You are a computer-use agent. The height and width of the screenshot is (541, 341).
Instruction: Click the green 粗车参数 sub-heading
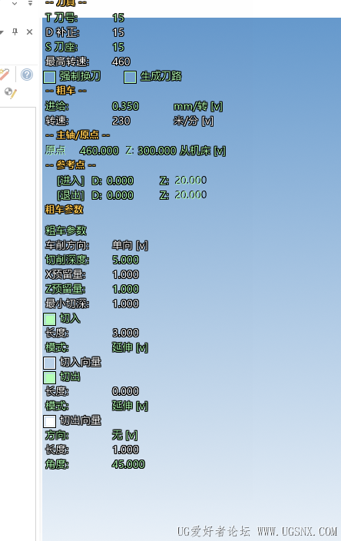(x=65, y=231)
